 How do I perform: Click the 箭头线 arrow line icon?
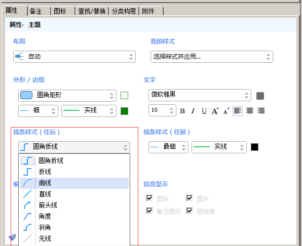(27, 205)
